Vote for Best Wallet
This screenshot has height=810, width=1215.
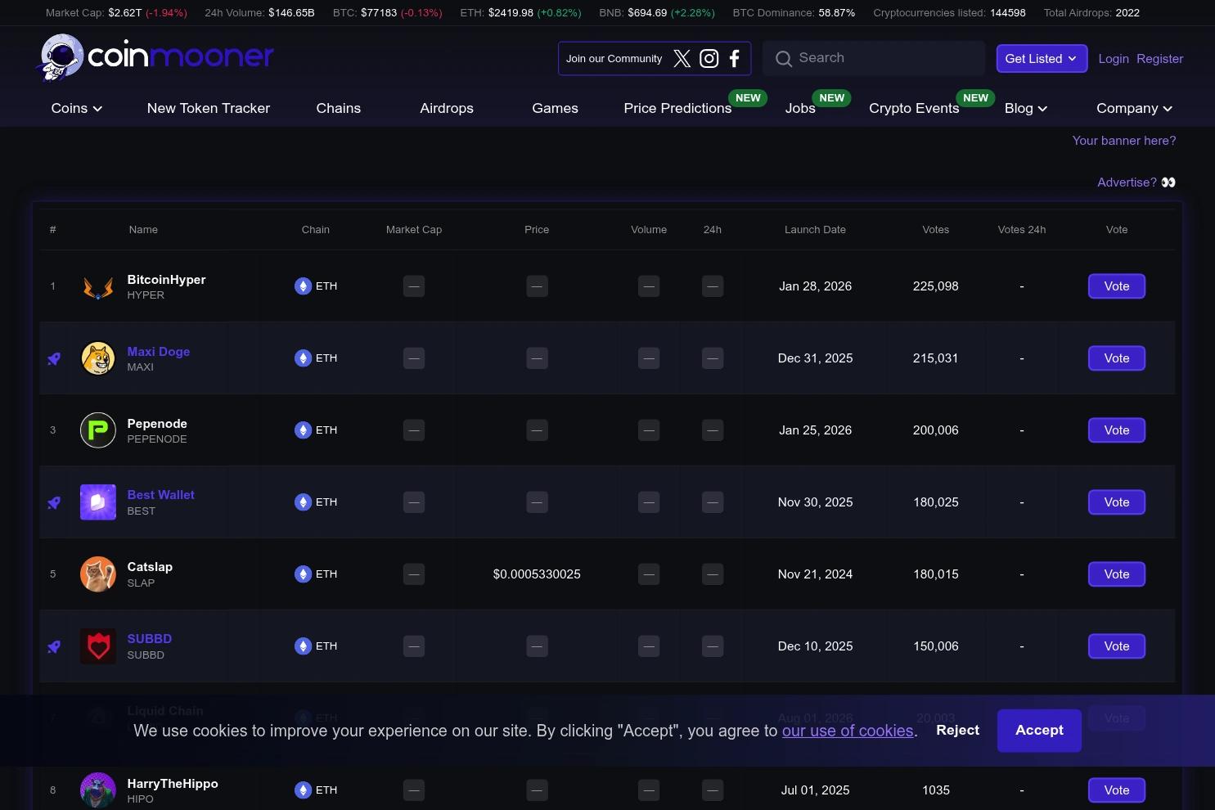click(1117, 502)
